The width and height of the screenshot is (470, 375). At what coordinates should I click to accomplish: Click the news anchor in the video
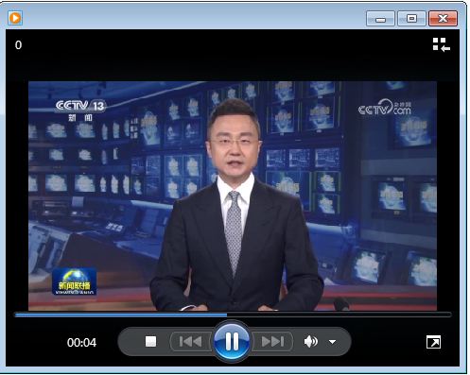(235, 206)
